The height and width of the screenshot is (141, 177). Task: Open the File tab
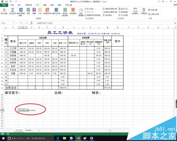point(4,5)
